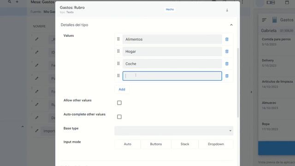
Task: Enable the Allow other values checkbox
Action: pyautogui.click(x=119, y=103)
